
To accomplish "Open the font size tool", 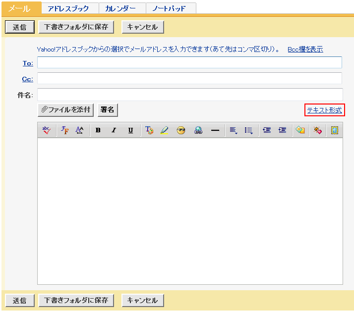I will (x=80, y=130).
